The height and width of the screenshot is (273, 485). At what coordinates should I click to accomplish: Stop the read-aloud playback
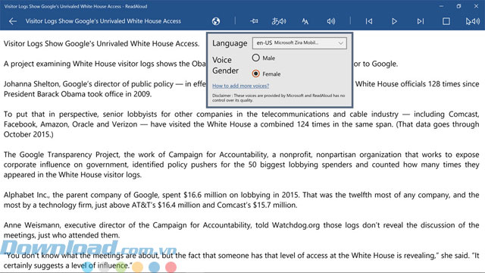(x=446, y=21)
